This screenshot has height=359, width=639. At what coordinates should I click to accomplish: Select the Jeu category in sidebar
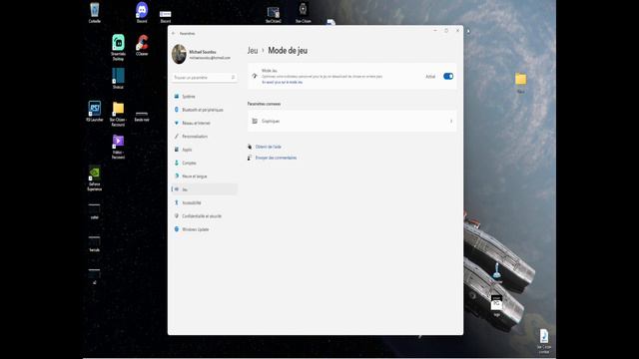click(204, 189)
